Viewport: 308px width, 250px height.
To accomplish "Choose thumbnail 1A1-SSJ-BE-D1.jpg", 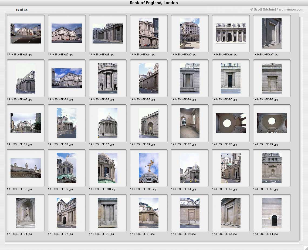I will (x=189, y=168).
